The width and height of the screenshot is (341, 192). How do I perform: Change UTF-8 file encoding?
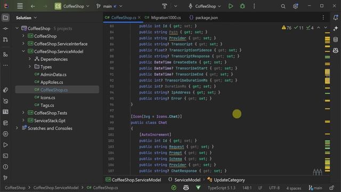pos(274,188)
